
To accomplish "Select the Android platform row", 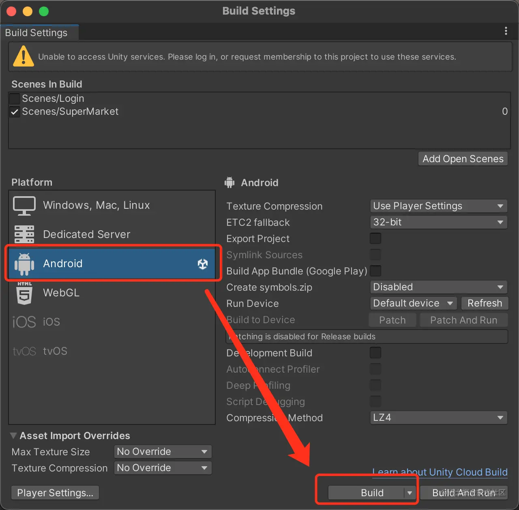I will (x=112, y=264).
